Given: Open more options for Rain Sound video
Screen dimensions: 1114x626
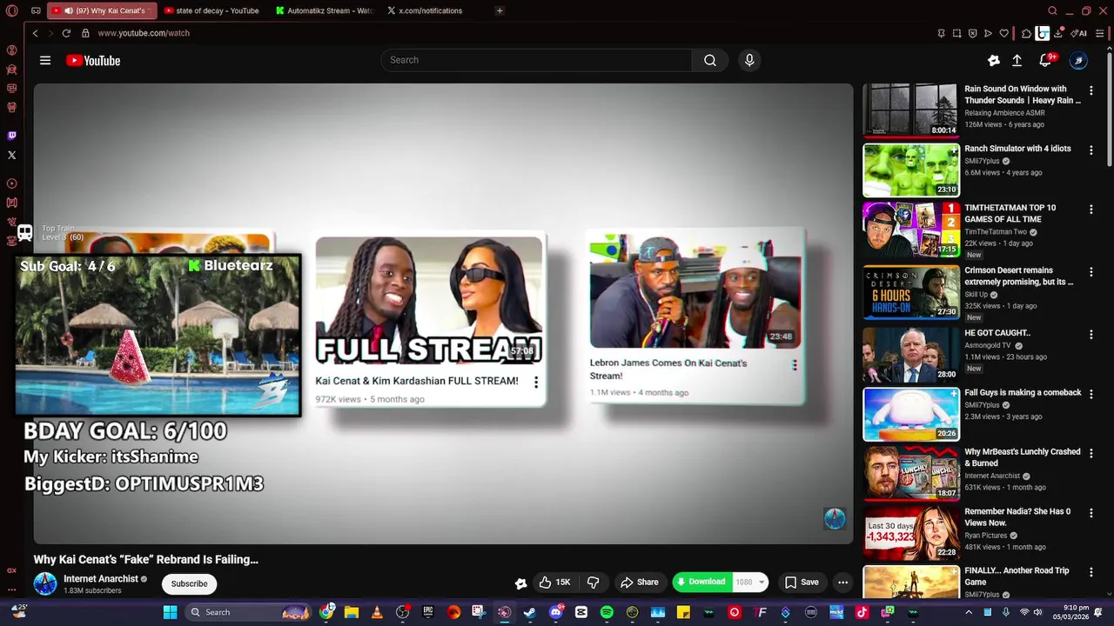Looking at the screenshot, I should (x=1091, y=90).
